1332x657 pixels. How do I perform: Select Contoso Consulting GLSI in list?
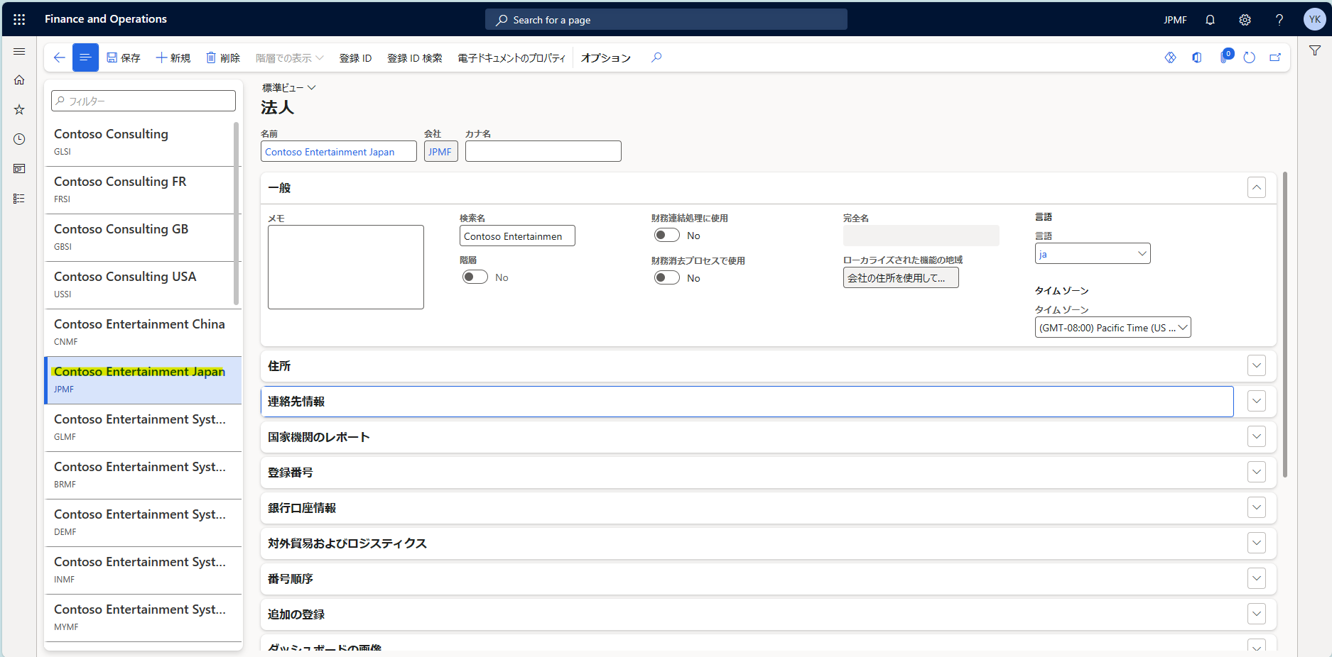[x=139, y=142]
